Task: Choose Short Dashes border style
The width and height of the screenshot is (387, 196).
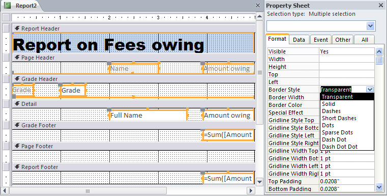Action: [347, 119]
